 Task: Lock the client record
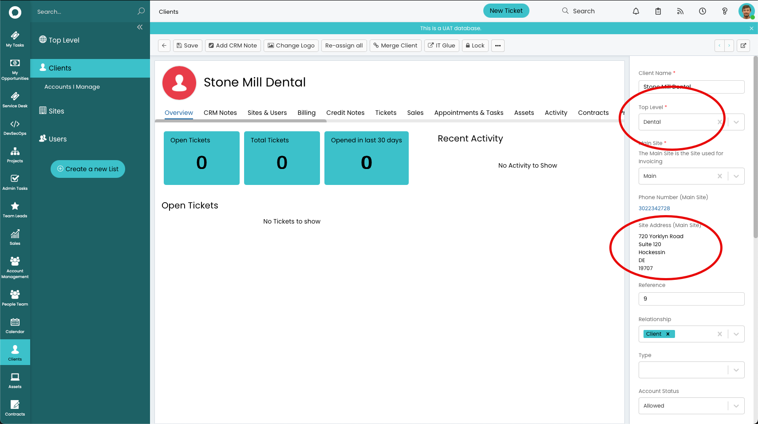coord(475,46)
